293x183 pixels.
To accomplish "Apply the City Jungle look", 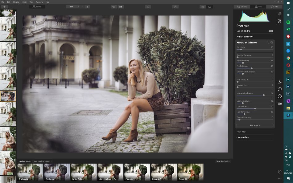I will (57, 172).
